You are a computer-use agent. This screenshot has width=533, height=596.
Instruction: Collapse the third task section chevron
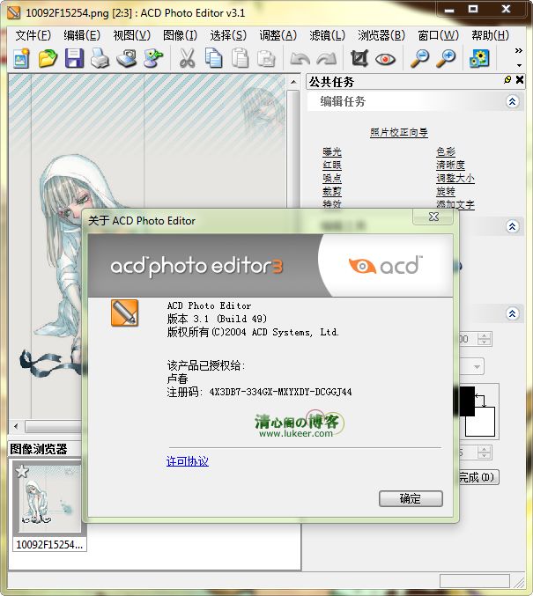pyautogui.click(x=513, y=313)
